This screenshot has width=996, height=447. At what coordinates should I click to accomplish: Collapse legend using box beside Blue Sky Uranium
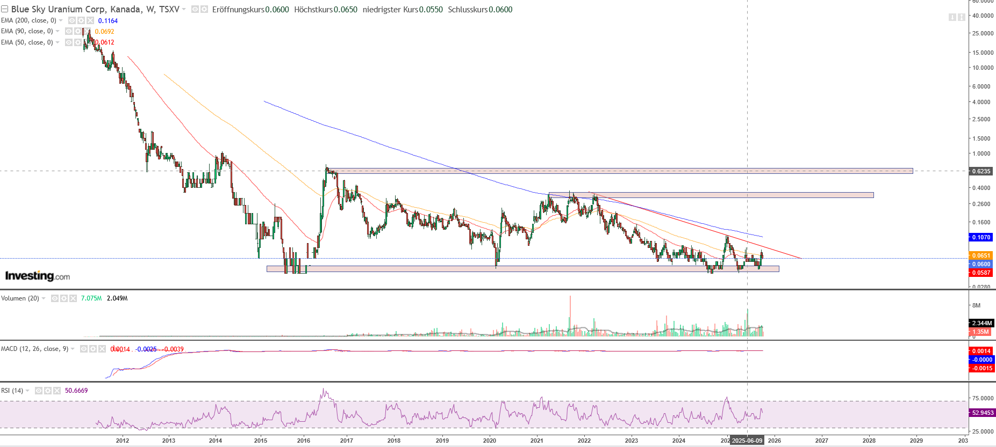tap(5, 10)
